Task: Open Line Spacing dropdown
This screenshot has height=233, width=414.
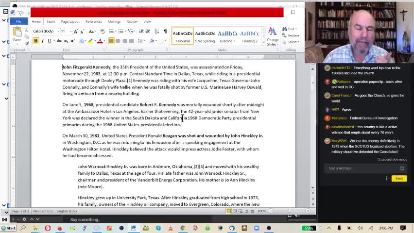Action: click(x=141, y=41)
